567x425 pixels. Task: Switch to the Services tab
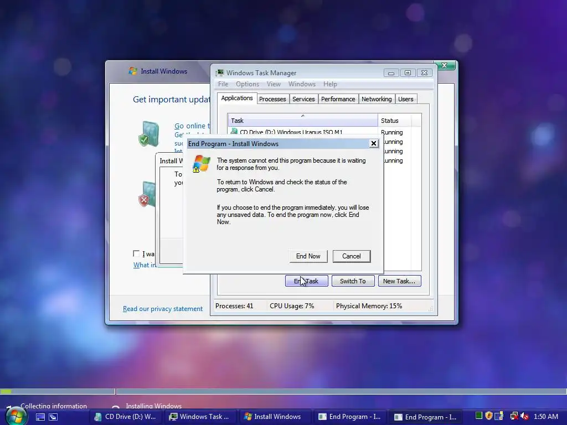coord(303,99)
